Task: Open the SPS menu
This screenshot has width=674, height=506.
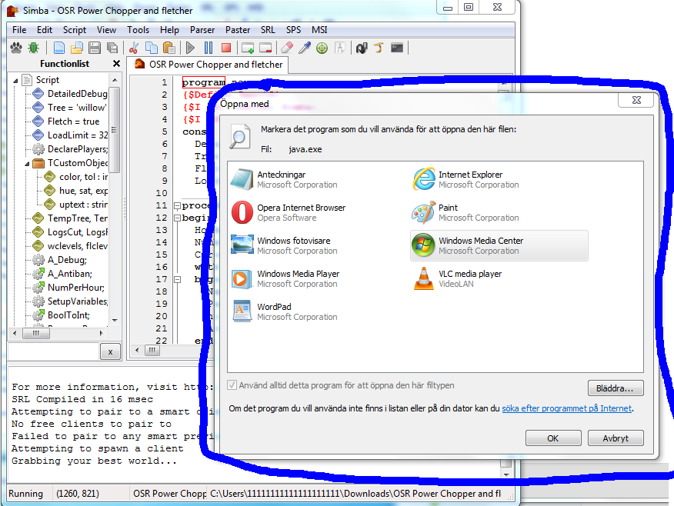Action: point(293,30)
